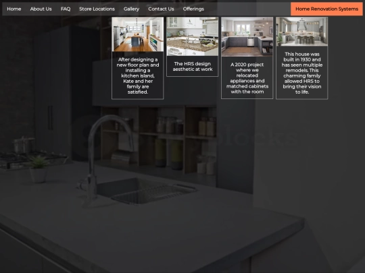Screen dimensions: 365x273
Task: View the granite countertop kitchen photo
Action: point(192,36)
